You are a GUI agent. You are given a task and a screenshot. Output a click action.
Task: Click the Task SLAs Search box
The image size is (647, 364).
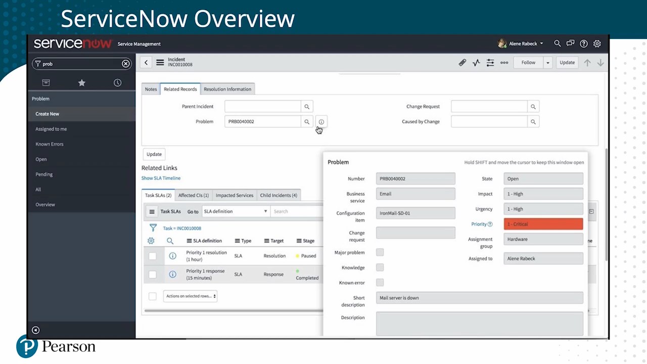click(x=297, y=212)
